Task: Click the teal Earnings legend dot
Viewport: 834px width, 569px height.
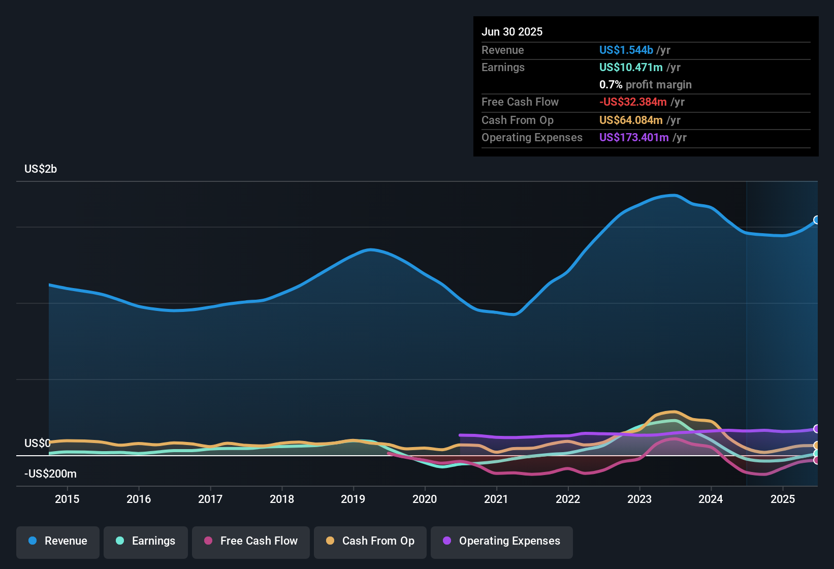Action: pyautogui.click(x=120, y=541)
